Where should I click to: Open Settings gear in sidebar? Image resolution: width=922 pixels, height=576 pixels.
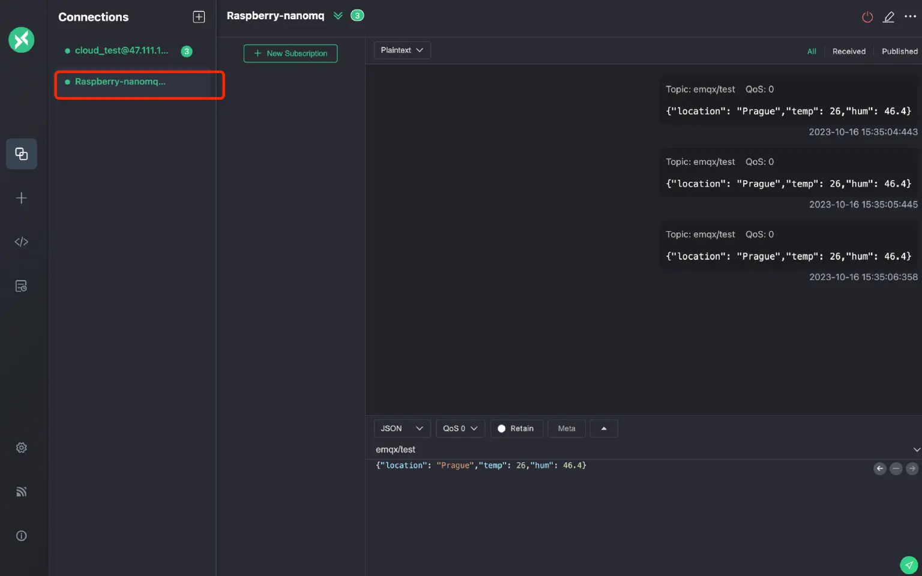pyautogui.click(x=22, y=448)
